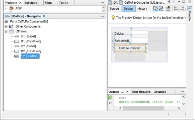The width and height of the screenshot is (195, 120).
Task: Expand the App1 project node
Action: (x=6, y=8)
